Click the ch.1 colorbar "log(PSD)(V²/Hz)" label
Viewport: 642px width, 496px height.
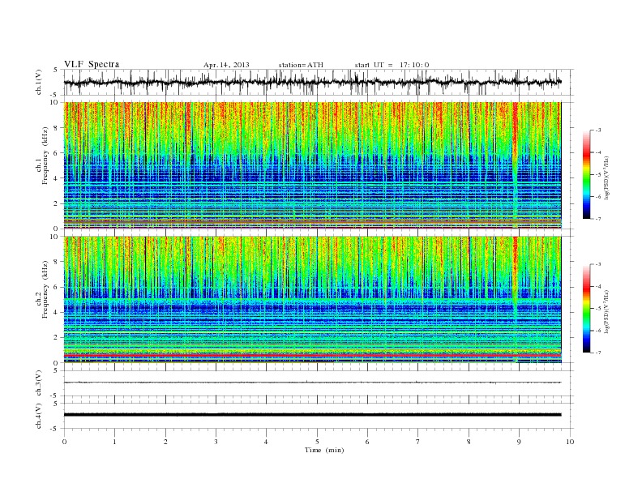(606, 177)
